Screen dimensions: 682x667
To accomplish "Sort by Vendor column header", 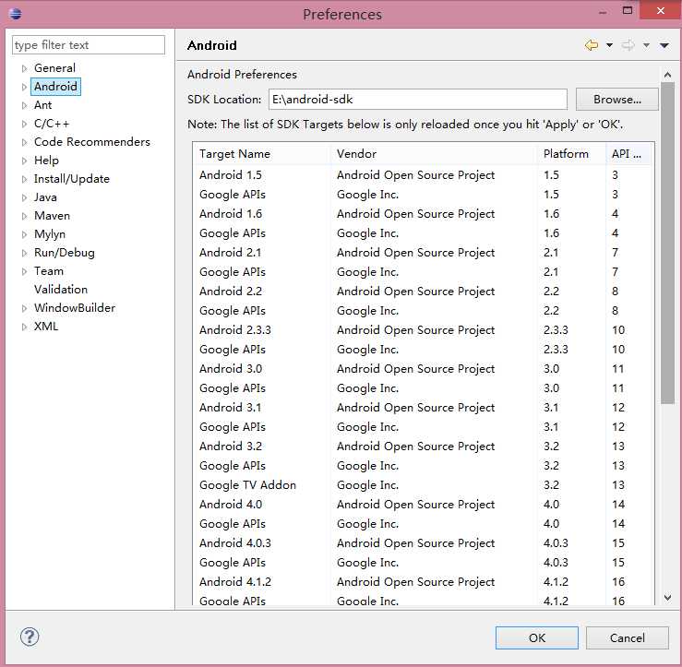I will tap(434, 154).
